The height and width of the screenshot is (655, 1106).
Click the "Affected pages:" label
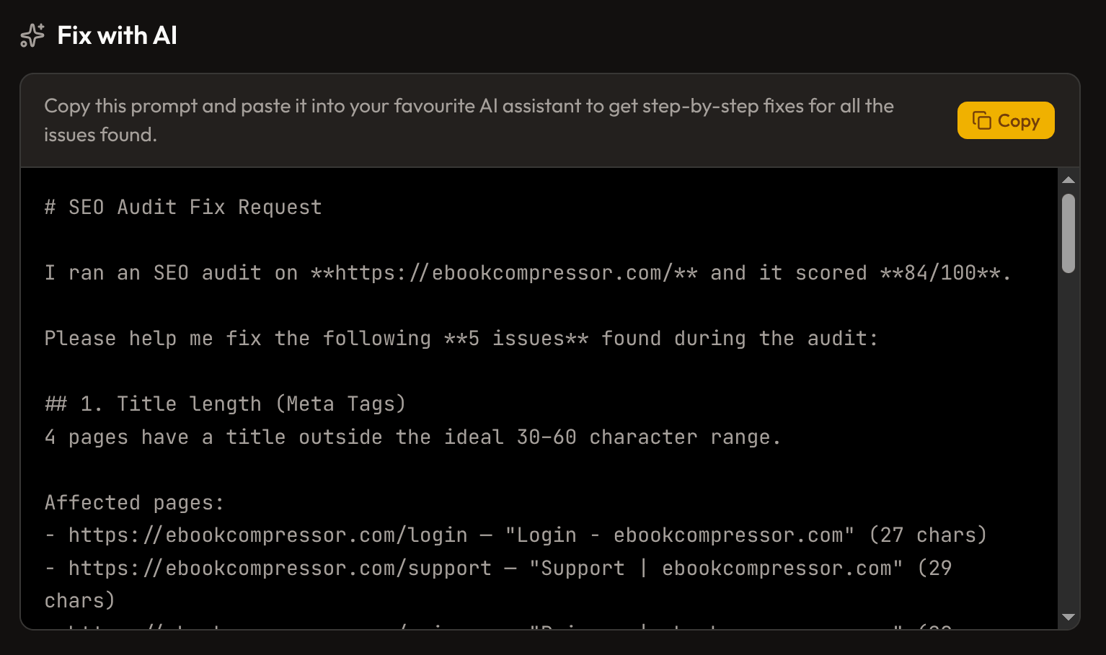134,502
